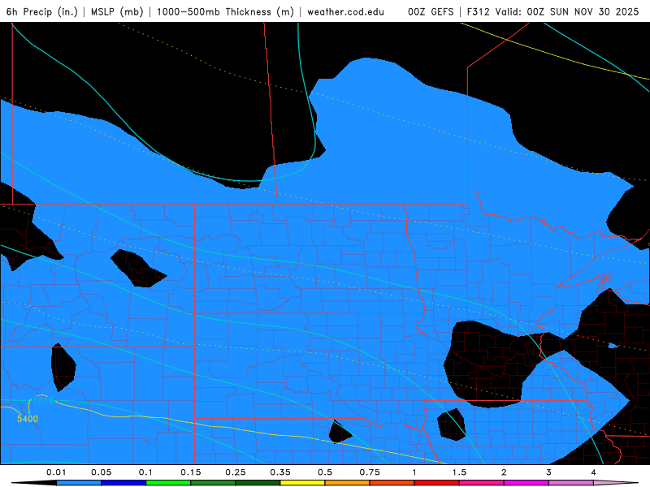Click the light orange 0.5–0.75 legend swatch
650x487 pixels.
coord(348,483)
